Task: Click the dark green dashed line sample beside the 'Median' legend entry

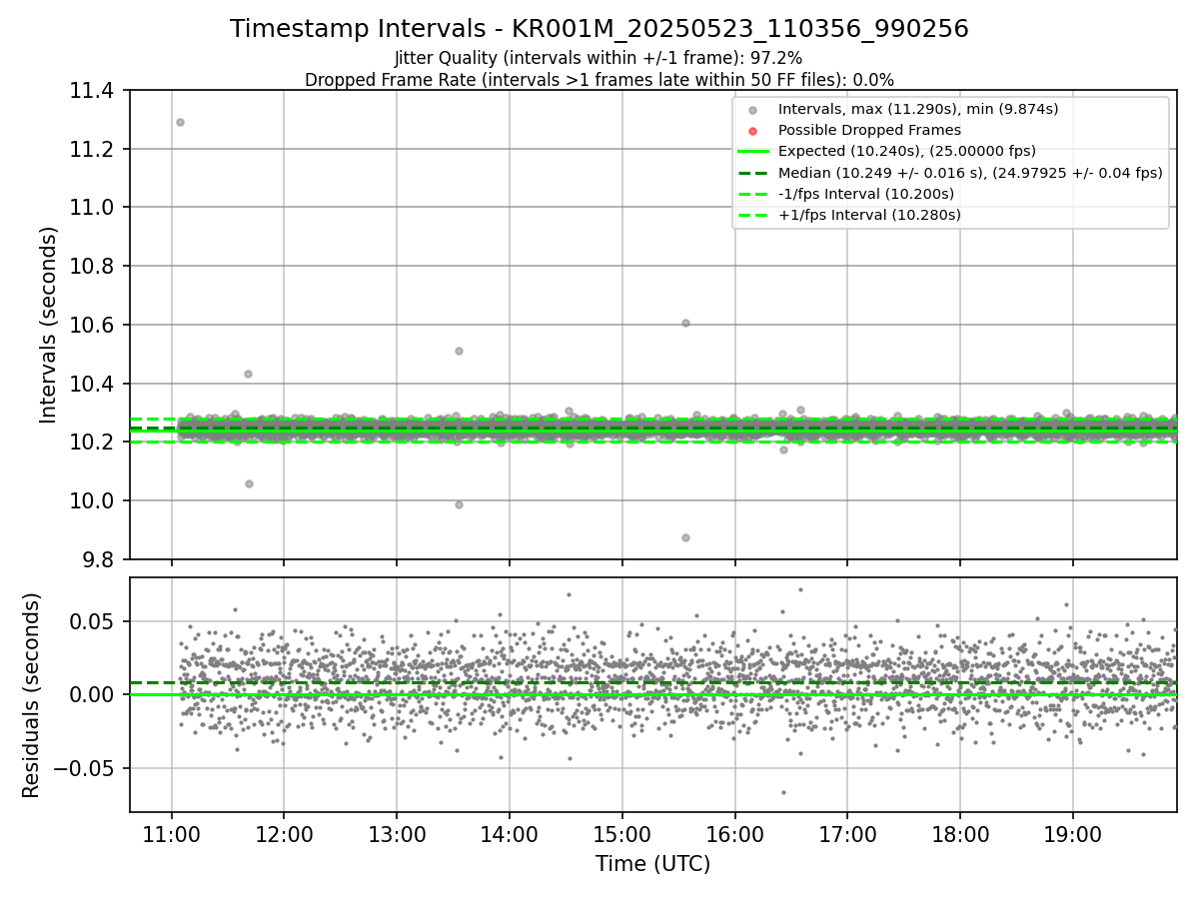Action: (x=753, y=173)
